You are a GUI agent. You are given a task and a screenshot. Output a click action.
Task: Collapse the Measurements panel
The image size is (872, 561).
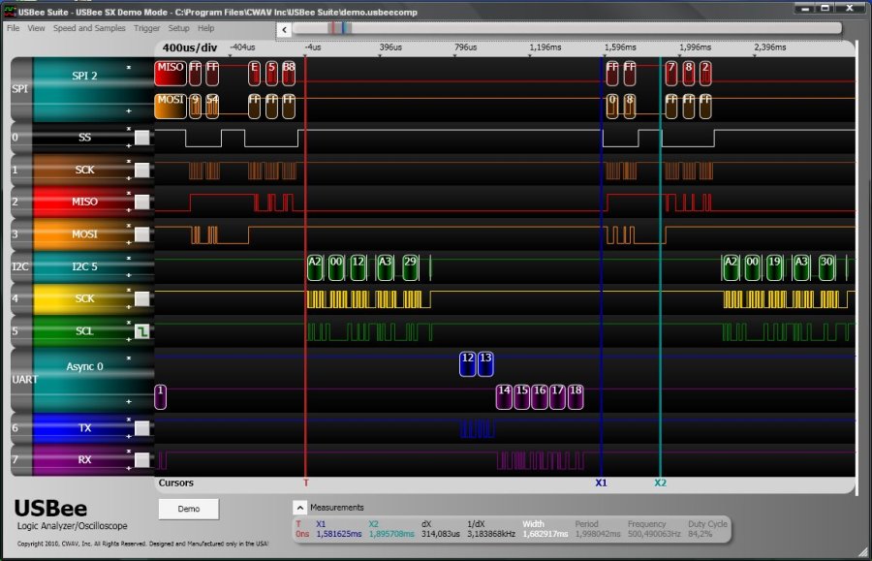click(x=299, y=507)
